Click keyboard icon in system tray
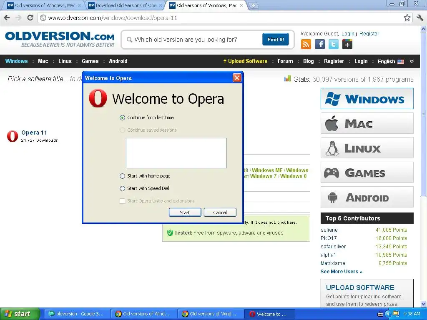427x320 pixels. point(380,314)
